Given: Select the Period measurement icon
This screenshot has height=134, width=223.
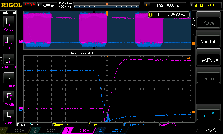Looking at the screenshot, I should point(8,22).
